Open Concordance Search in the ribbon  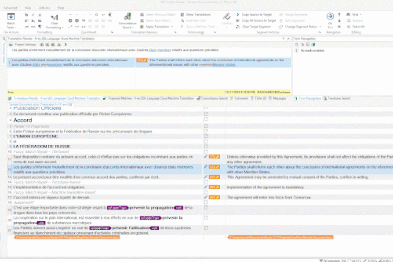click(x=127, y=21)
